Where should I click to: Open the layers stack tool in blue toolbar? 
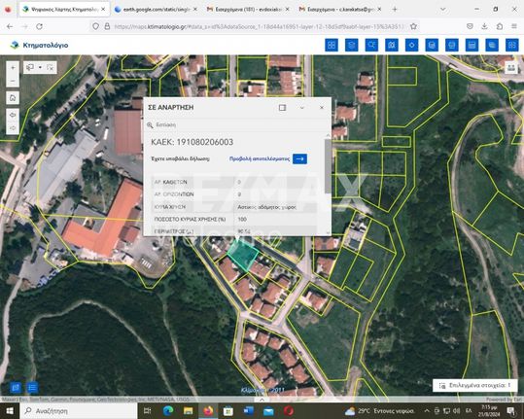click(352, 45)
